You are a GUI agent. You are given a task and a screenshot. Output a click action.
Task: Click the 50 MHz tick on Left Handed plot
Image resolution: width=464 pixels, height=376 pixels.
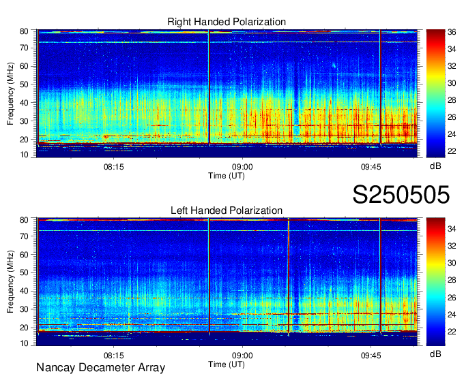24,272
